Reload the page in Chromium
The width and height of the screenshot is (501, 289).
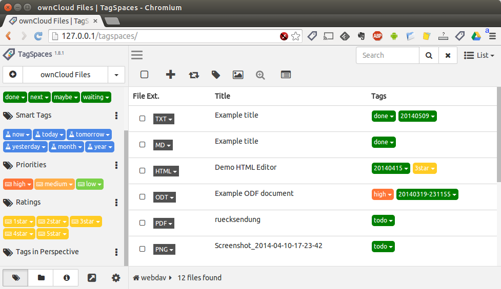[x=38, y=36]
